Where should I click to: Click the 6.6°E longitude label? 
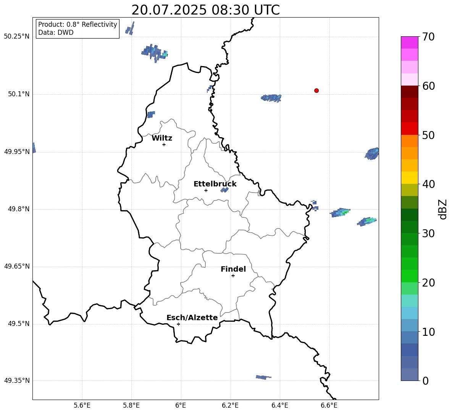pos(329,405)
